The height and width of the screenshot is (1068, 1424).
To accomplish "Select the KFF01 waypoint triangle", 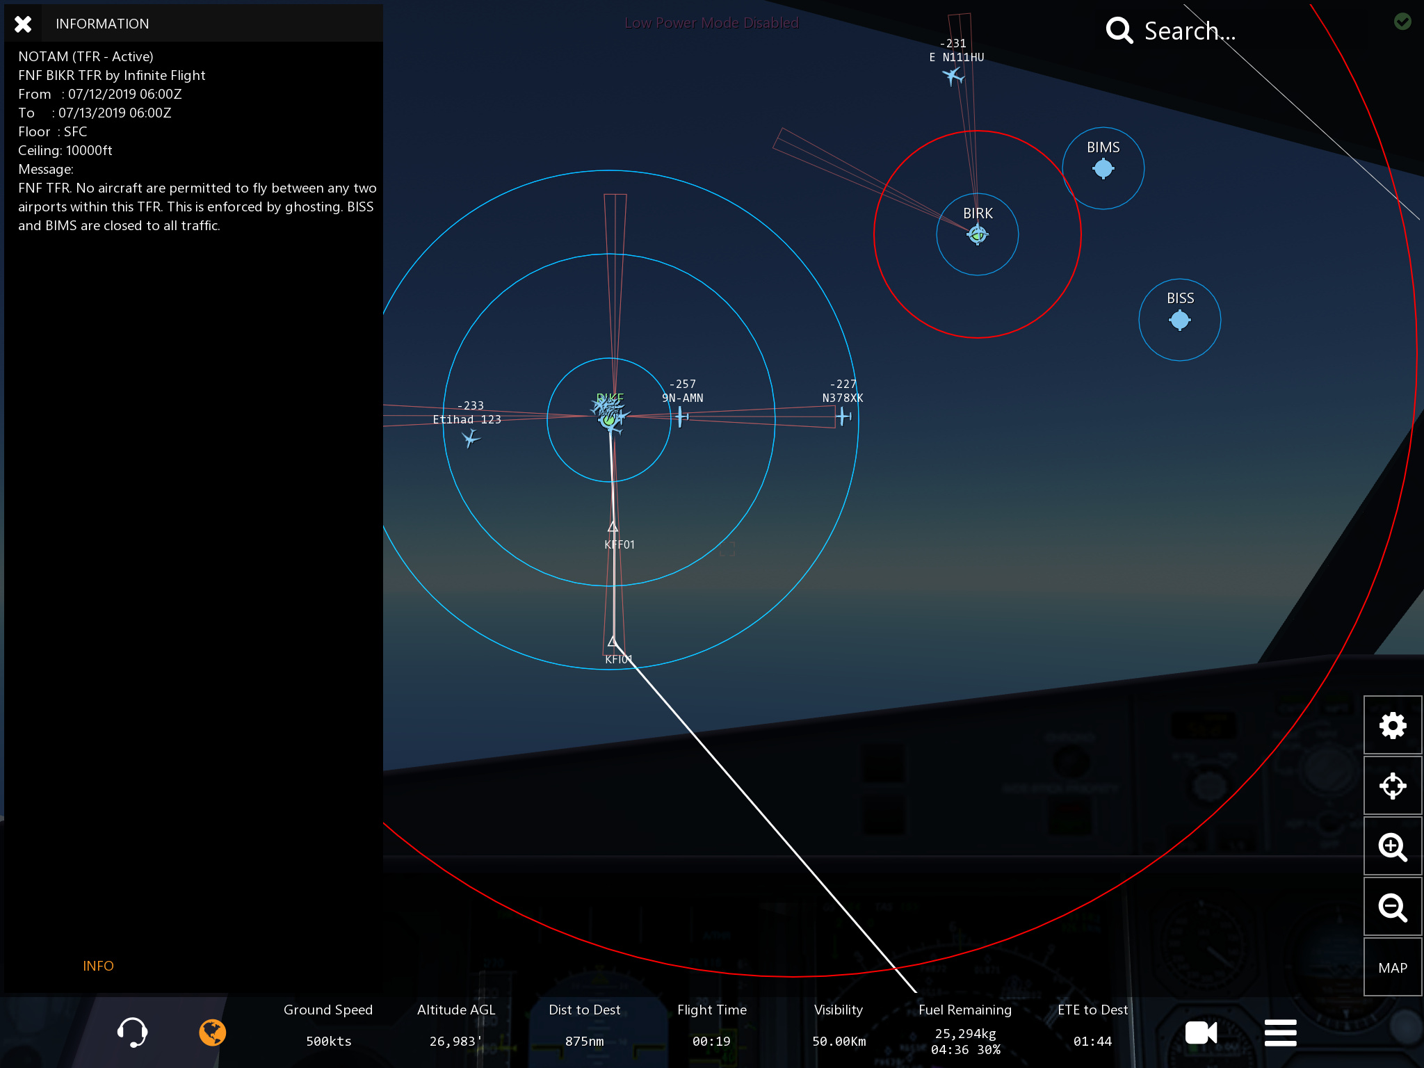I will pos(613,527).
